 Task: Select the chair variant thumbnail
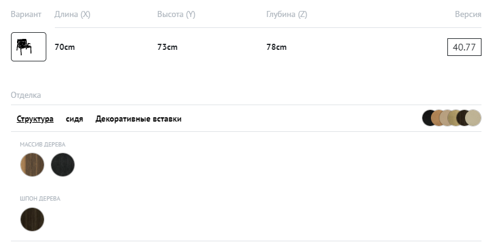tap(29, 47)
